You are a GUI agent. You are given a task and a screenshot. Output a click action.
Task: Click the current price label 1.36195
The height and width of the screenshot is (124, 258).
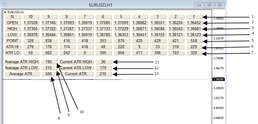click(218, 79)
